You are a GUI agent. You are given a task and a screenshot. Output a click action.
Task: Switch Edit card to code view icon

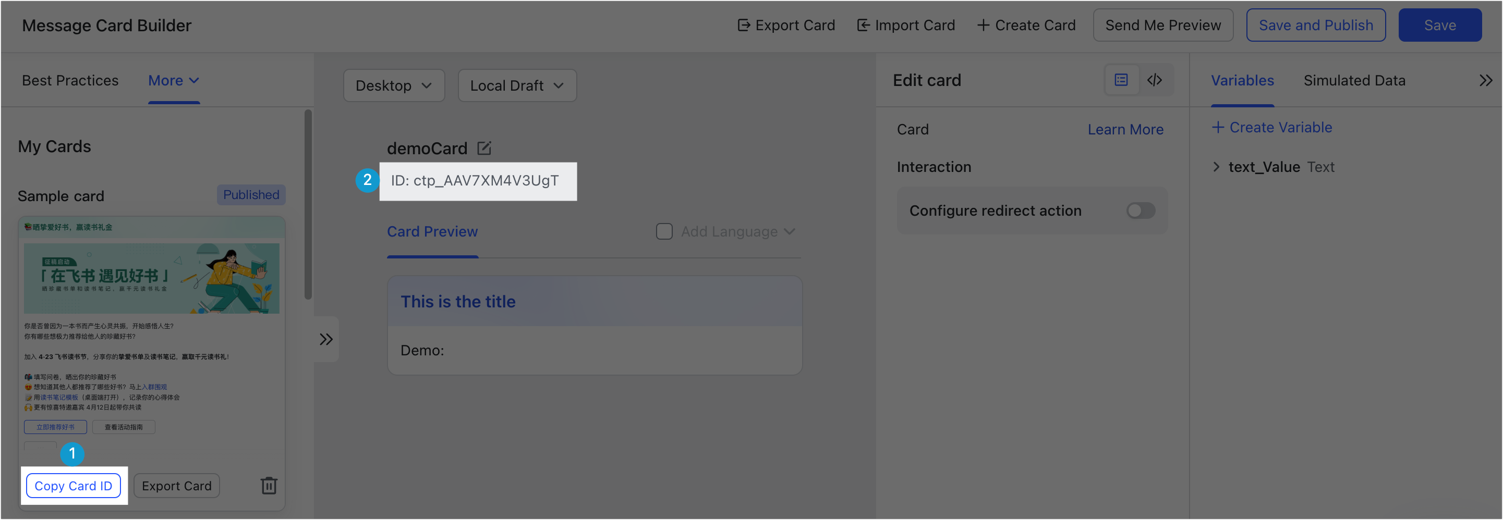(x=1155, y=80)
